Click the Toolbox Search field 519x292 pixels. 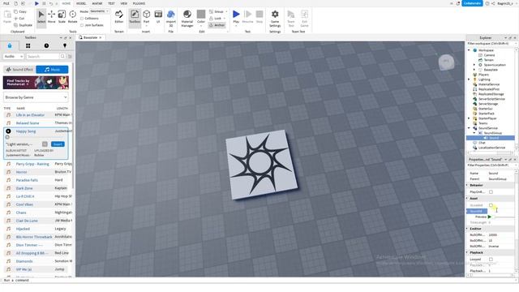pos(43,56)
